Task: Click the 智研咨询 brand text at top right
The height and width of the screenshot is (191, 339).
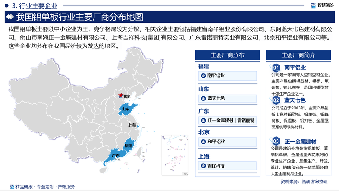Action: pos(326,5)
